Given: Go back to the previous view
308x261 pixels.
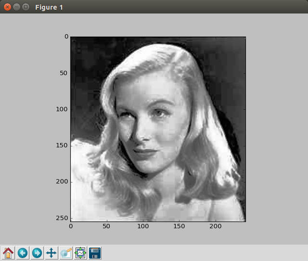Looking at the screenshot, I should (23, 253).
